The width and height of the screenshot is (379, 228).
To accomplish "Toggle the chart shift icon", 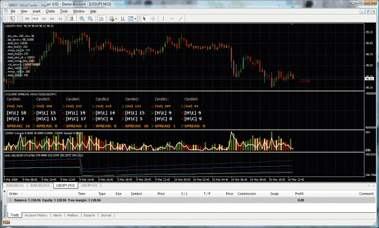I will (101, 19).
